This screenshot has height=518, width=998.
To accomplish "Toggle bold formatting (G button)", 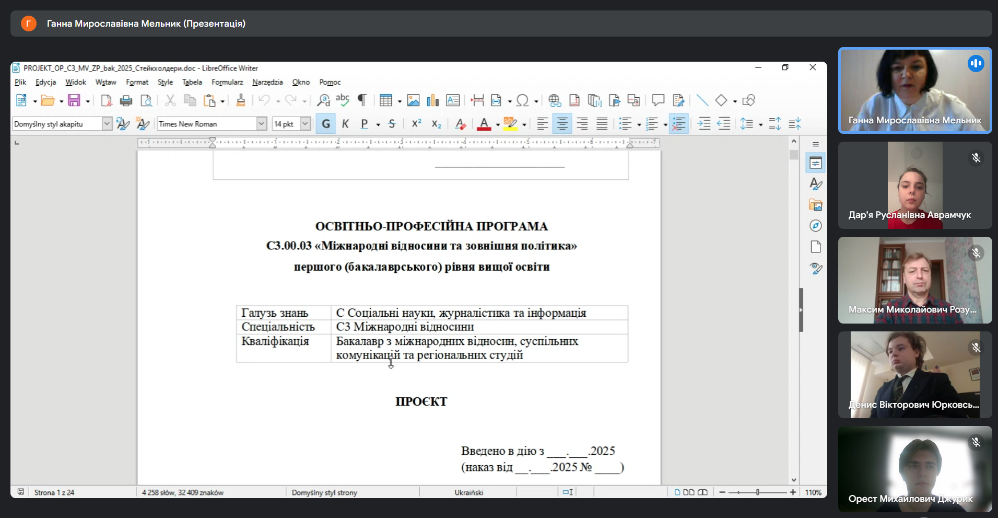I will click(x=326, y=124).
